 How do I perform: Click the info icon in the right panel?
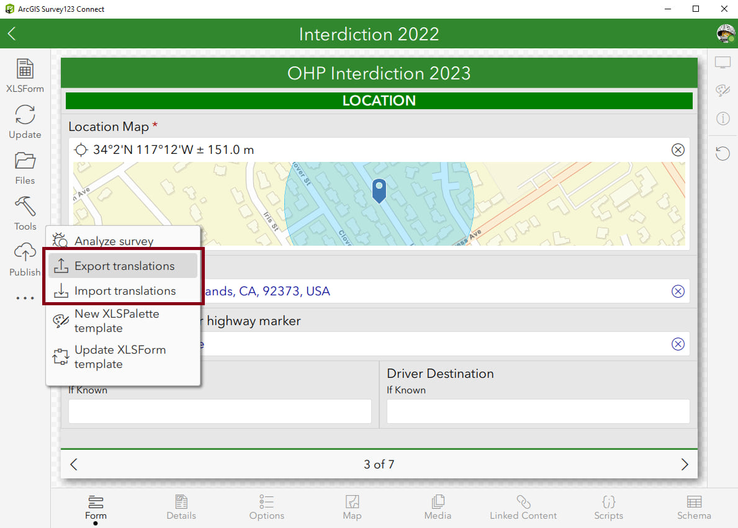coord(722,119)
